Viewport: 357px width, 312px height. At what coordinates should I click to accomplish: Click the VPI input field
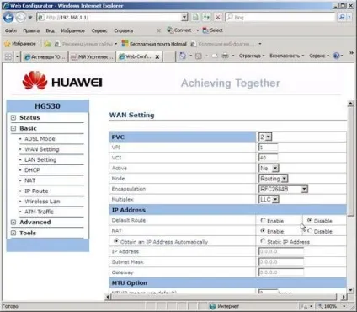tap(268, 148)
